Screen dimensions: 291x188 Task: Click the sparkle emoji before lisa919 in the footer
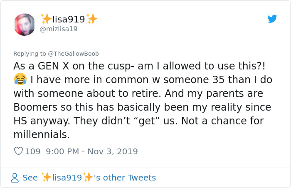[46, 178]
